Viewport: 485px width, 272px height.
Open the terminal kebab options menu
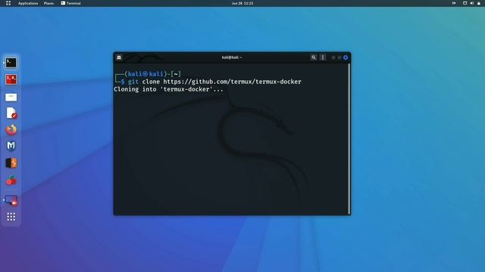tap(323, 57)
